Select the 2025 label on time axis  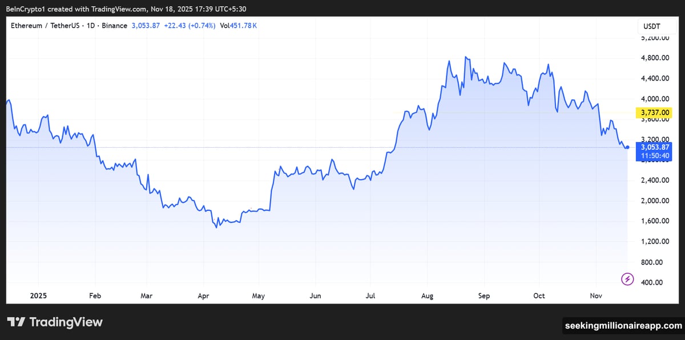pyautogui.click(x=38, y=296)
